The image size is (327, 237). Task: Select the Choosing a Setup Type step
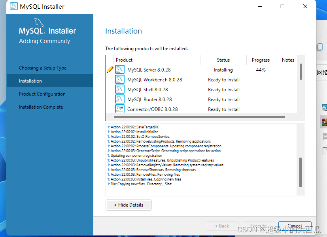[43, 68]
